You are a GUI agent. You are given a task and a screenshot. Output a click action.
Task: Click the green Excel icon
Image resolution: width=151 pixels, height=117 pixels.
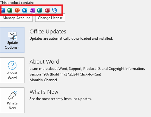[x=10, y=10]
